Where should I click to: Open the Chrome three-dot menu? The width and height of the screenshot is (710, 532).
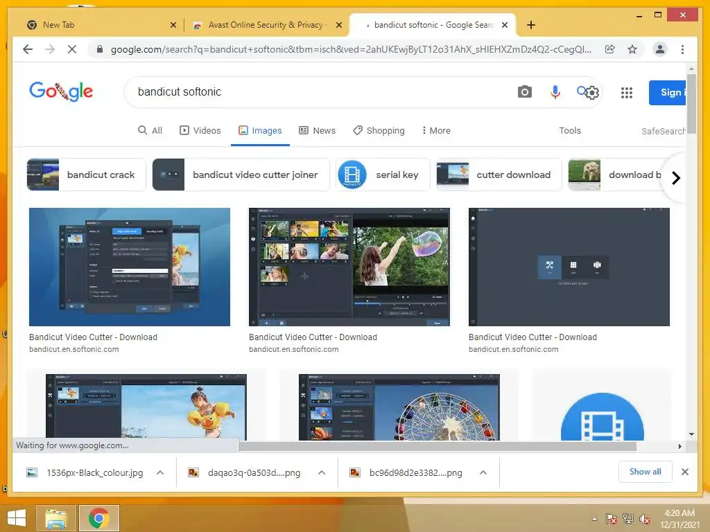(682, 49)
